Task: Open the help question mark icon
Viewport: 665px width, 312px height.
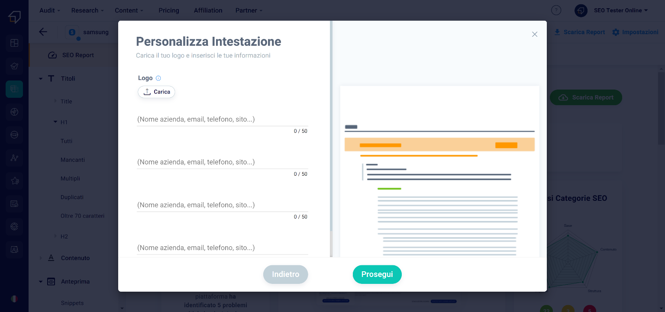Action: click(x=556, y=10)
